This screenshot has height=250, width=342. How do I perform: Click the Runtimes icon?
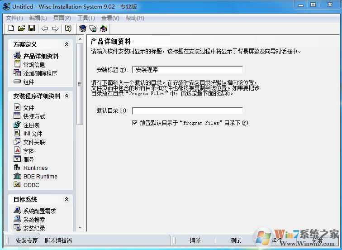pyautogui.click(x=17, y=168)
